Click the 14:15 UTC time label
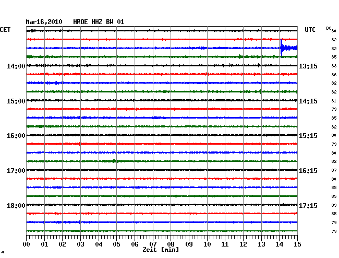The height and width of the screenshot is (258, 339). click(x=308, y=101)
